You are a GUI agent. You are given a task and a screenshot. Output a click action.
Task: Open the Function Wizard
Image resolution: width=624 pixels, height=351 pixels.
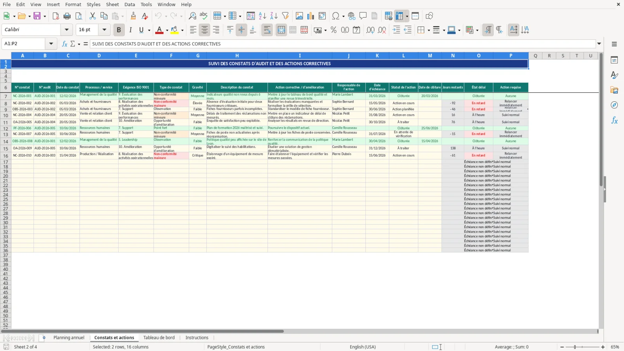pyautogui.click(x=65, y=44)
